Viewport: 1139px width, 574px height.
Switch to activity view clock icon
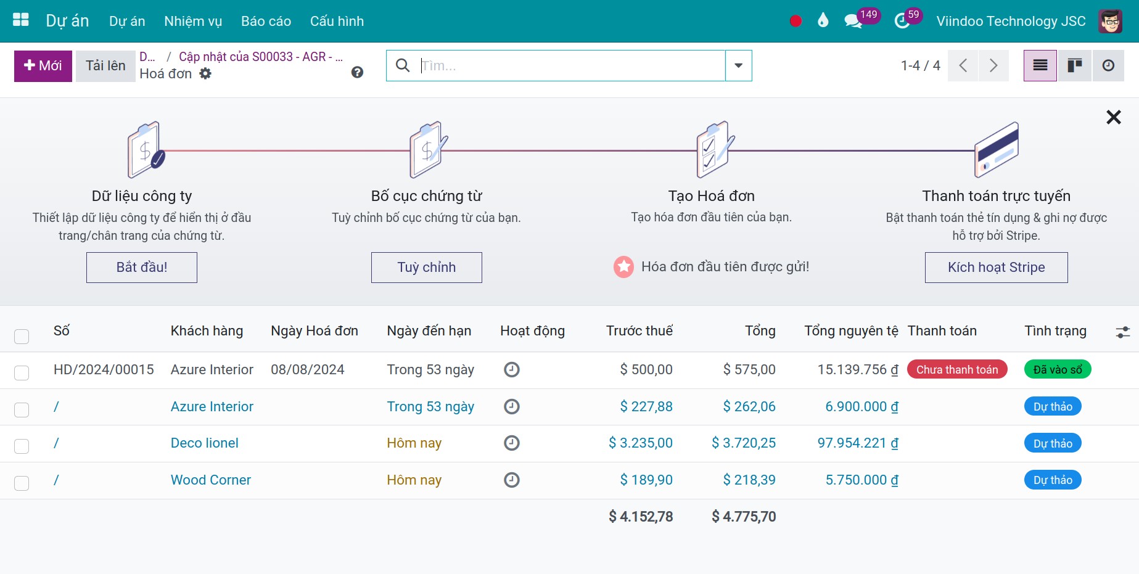tap(1108, 65)
